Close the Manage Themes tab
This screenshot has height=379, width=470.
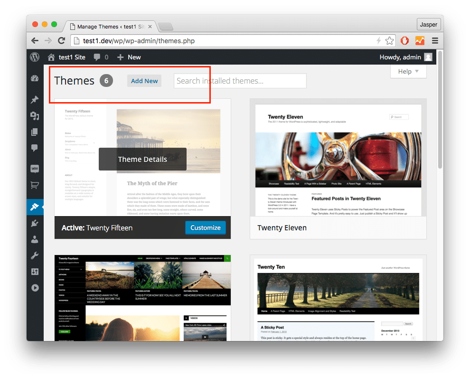coord(150,27)
